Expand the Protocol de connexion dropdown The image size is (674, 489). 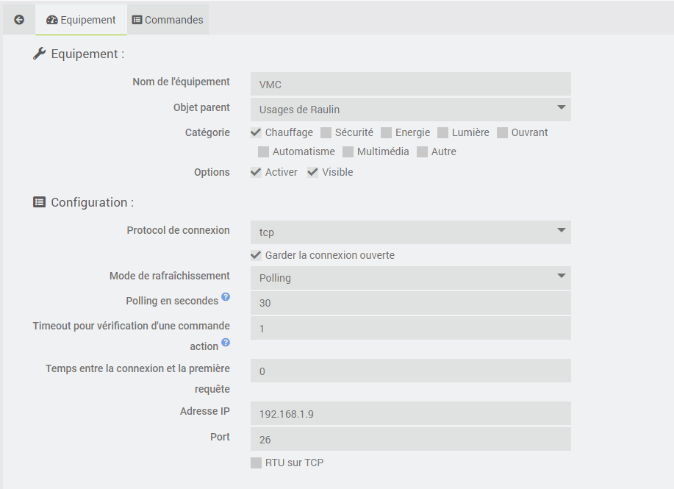pyautogui.click(x=410, y=232)
